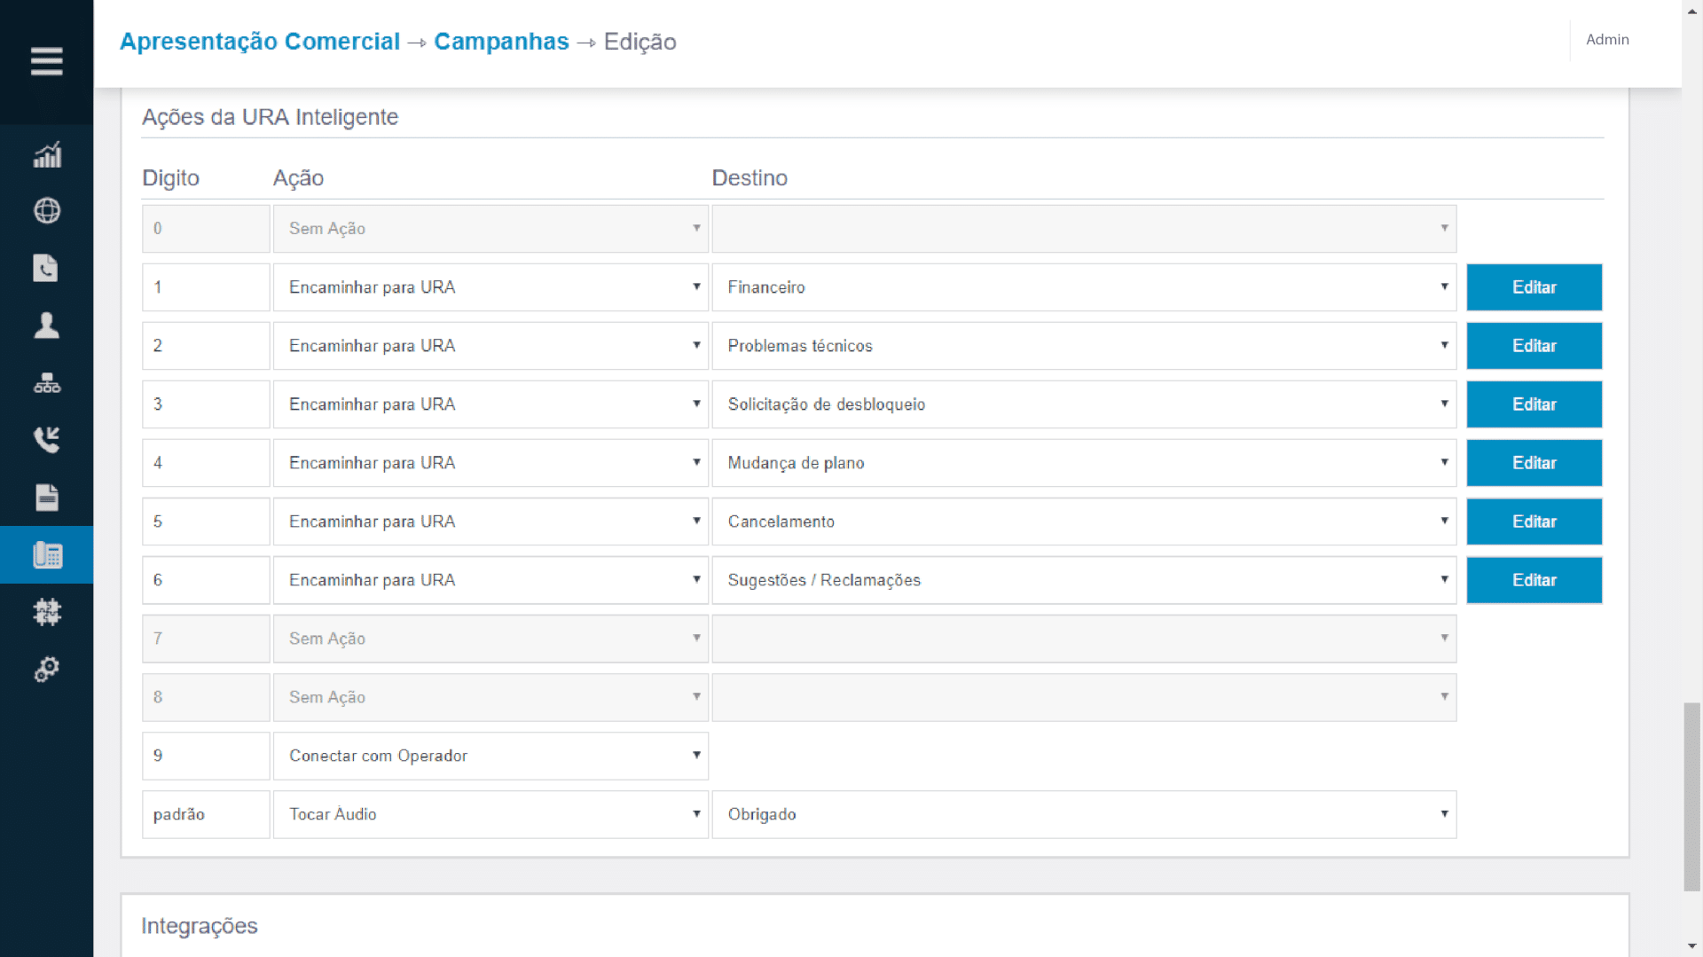Open Solicitação de desbloqueio destination dropdown
Screen dimensions: 1703x957
point(1084,404)
